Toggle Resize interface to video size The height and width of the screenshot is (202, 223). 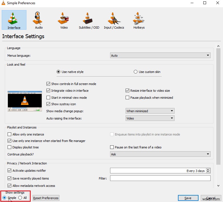[148, 91]
